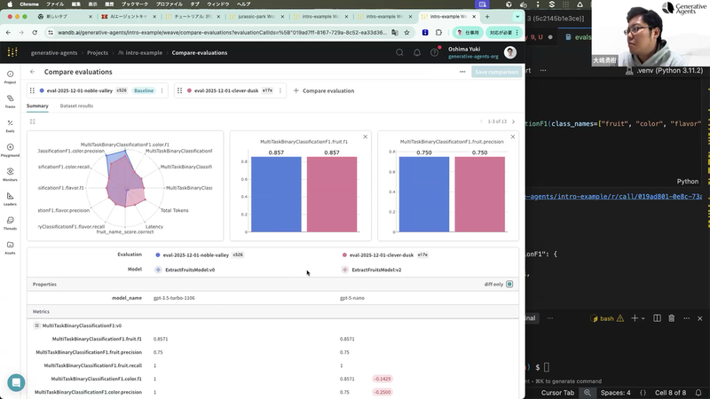Open options menu for eval clever-dusk

pyautogui.click(x=280, y=90)
